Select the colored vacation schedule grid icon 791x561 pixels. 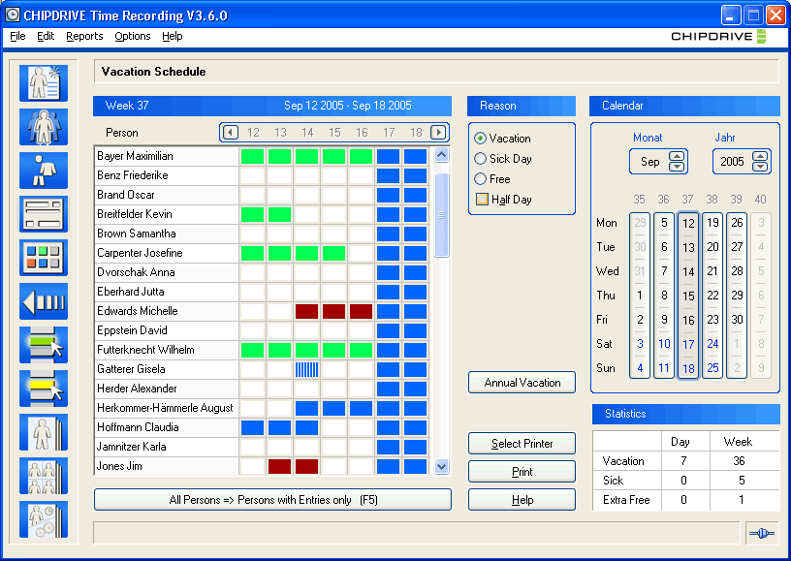[43, 258]
